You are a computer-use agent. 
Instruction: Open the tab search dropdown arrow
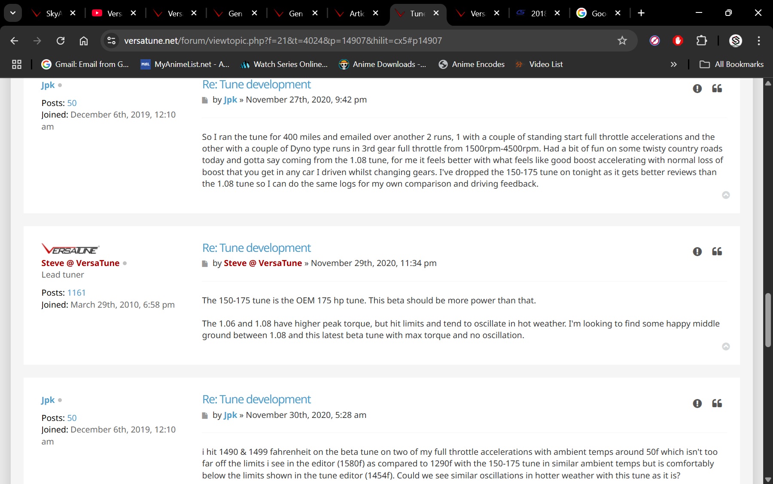[x=13, y=13]
